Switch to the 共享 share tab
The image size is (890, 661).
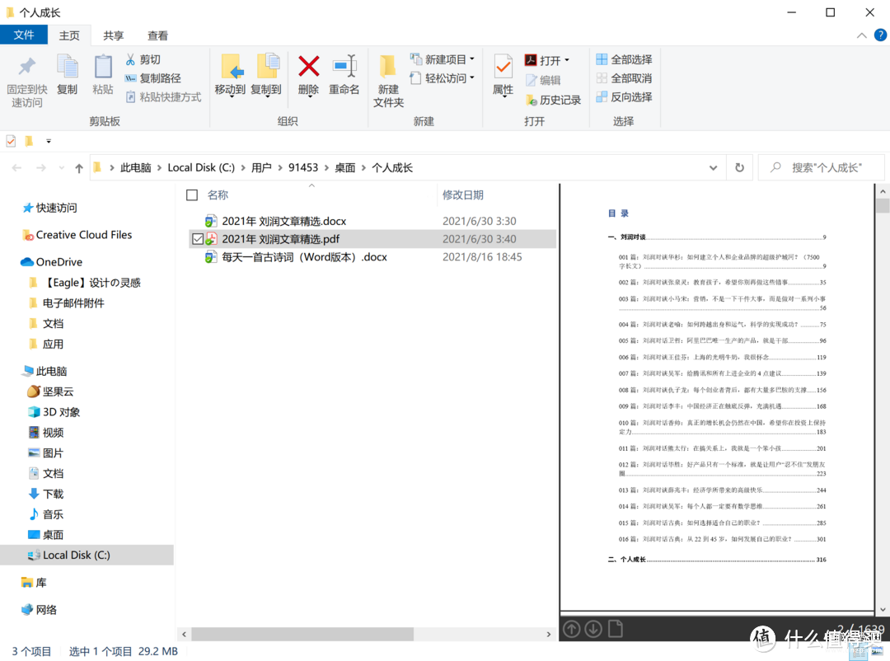tap(113, 35)
